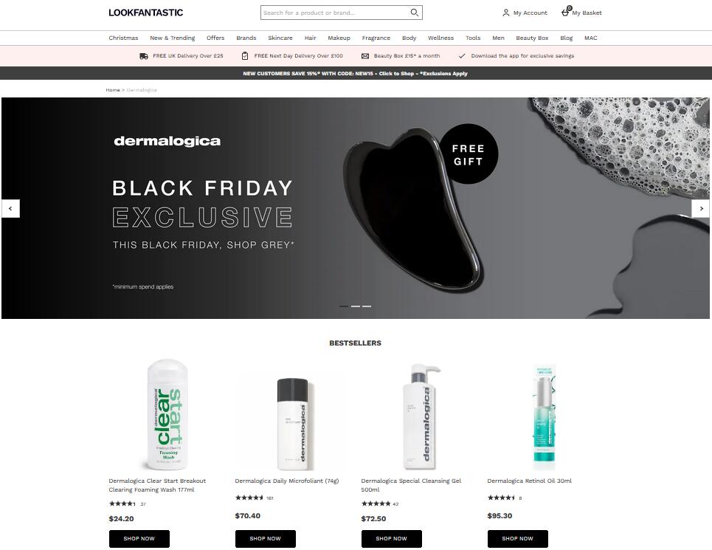Focus the product search field
This screenshot has width=712, height=550.
click(x=335, y=13)
